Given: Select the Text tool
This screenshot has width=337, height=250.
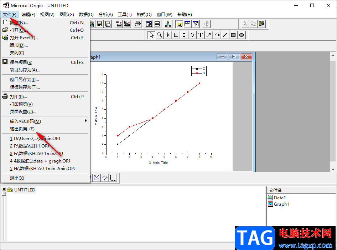Looking at the screenshot, I should (x=201, y=35).
